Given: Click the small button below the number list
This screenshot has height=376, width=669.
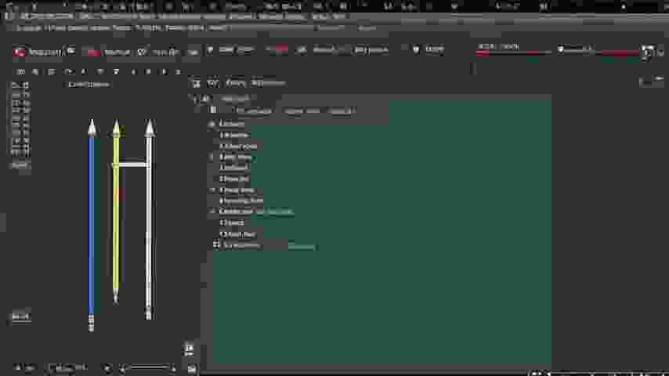Looking at the screenshot, I should click(20, 165).
